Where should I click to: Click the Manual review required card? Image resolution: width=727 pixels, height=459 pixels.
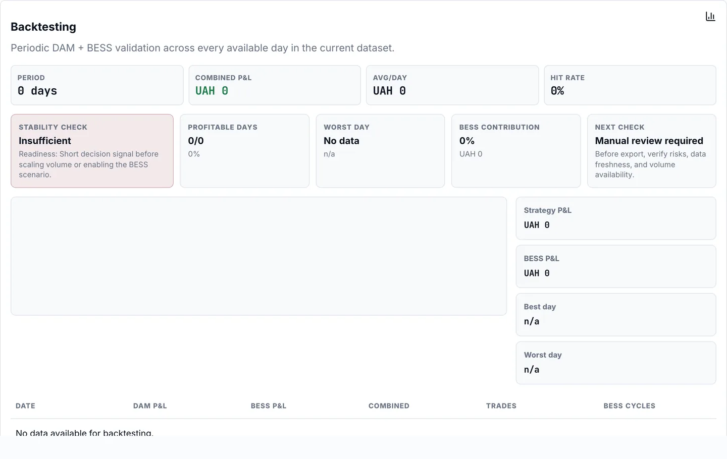pyautogui.click(x=652, y=151)
